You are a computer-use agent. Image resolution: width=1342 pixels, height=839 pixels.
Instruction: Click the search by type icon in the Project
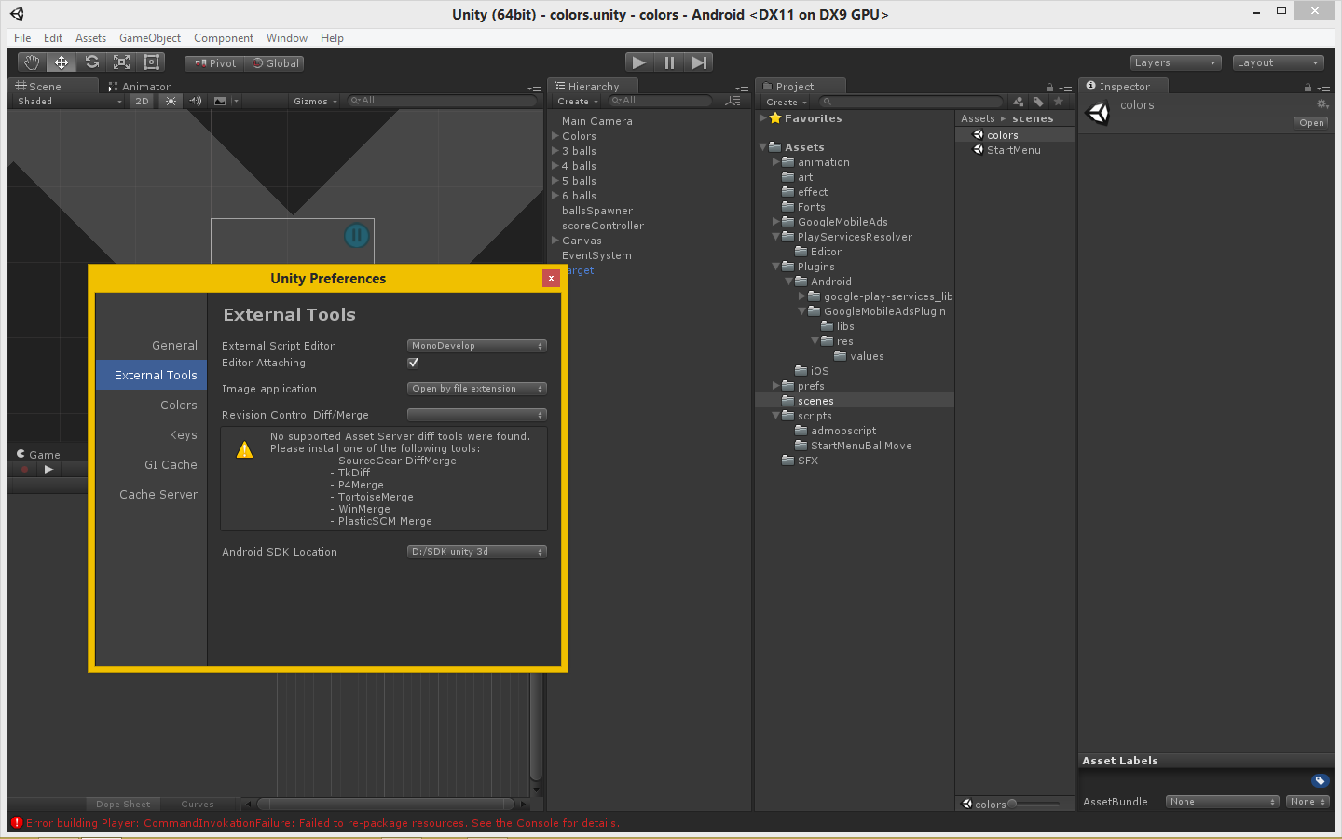(x=1019, y=102)
